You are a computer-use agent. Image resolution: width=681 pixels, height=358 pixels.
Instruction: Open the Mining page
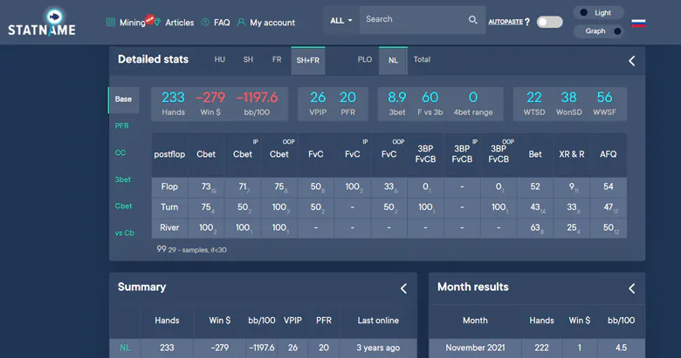coord(133,23)
